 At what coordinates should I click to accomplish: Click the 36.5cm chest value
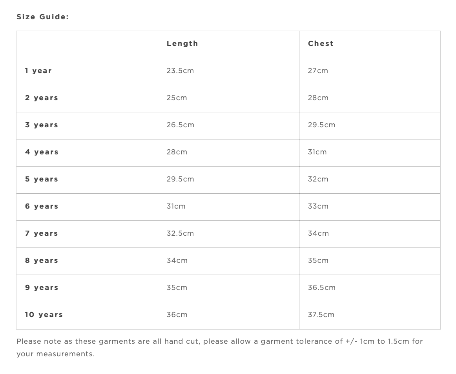(x=321, y=288)
